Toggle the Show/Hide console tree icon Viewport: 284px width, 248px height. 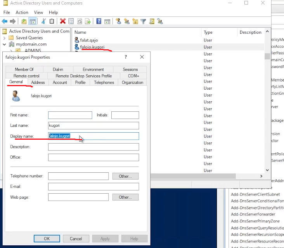click(x=33, y=21)
